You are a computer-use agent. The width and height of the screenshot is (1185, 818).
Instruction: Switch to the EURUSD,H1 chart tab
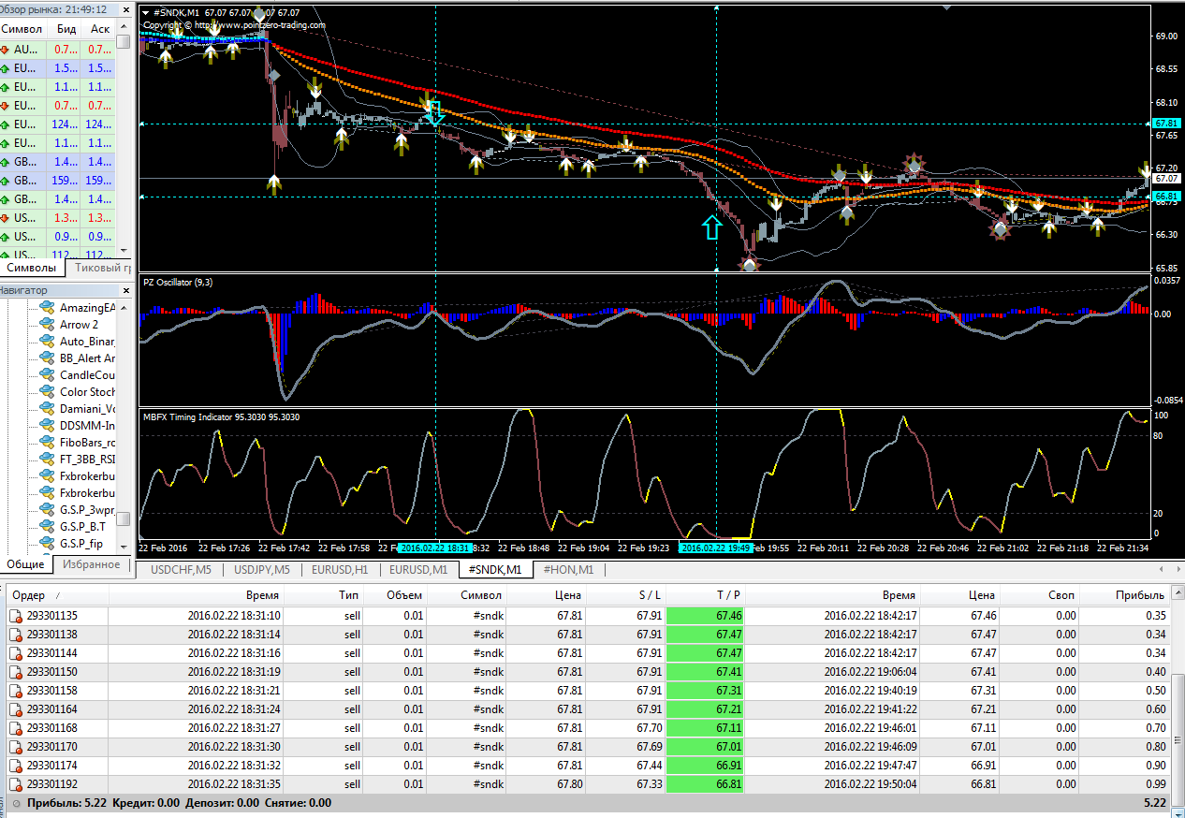[x=340, y=569]
